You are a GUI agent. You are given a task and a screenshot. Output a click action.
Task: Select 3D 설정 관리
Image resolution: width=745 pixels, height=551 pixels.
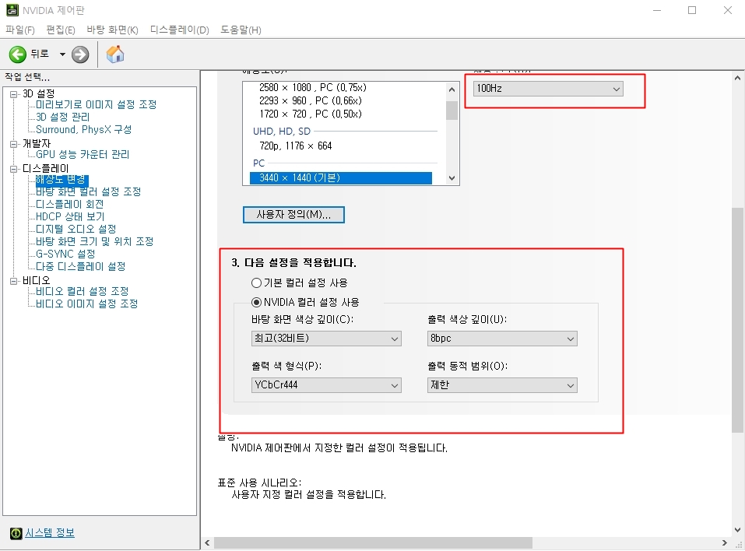[x=63, y=117]
